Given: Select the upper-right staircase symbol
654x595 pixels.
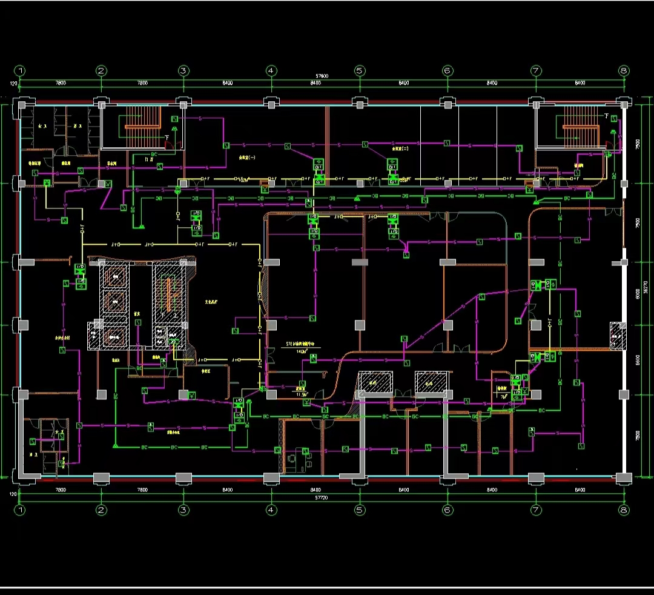Looking at the screenshot, I should (580, 127).
